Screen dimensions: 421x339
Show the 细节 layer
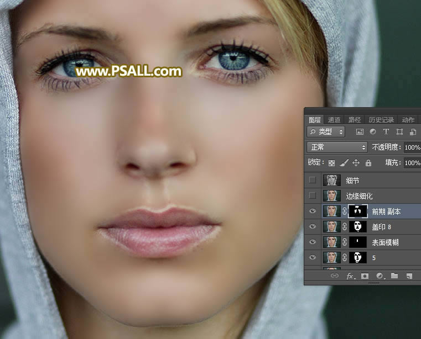pos(313,180)
